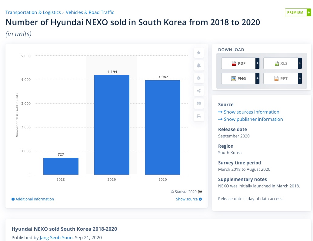
Task: Click the 727 value label
Action: point(61,154)
